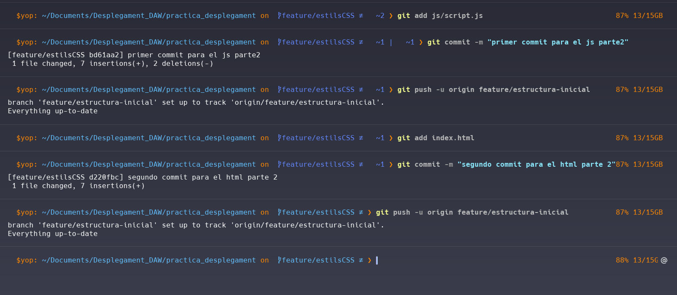Place cursor at the active command prompt
Viewport: 677px width, 295px height.
coord(377,260)
